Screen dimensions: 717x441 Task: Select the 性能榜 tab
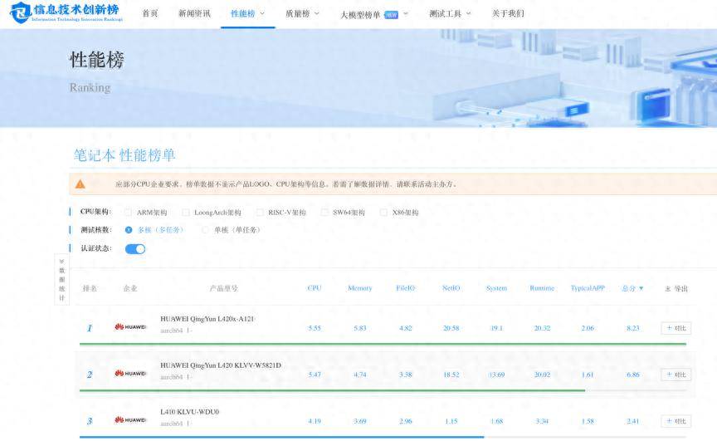243,14
